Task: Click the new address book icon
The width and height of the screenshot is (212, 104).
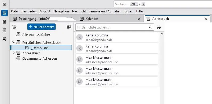Action: coord(14,27)
